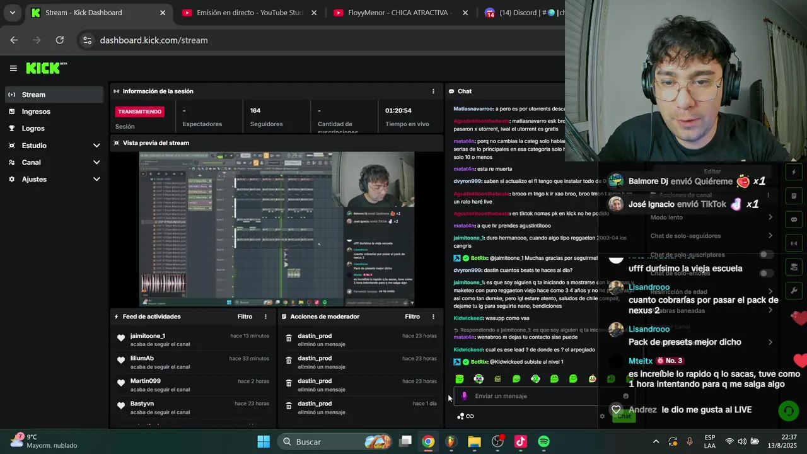
Task: Open the hamburger menu beside Kick logo
Action: click(x=13, y=68)
